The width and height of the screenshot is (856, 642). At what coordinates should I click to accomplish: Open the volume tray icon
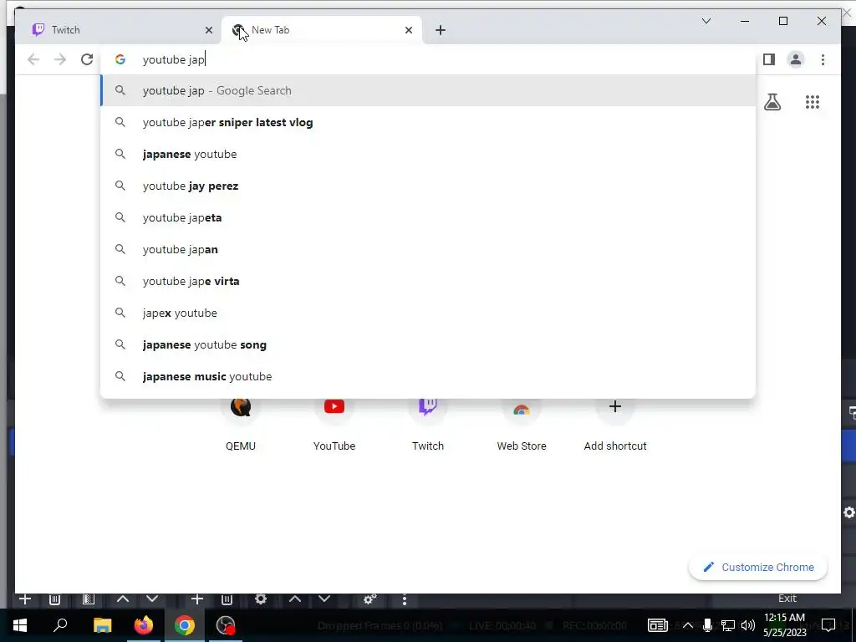pyautogui.click(x=748, y=625)
